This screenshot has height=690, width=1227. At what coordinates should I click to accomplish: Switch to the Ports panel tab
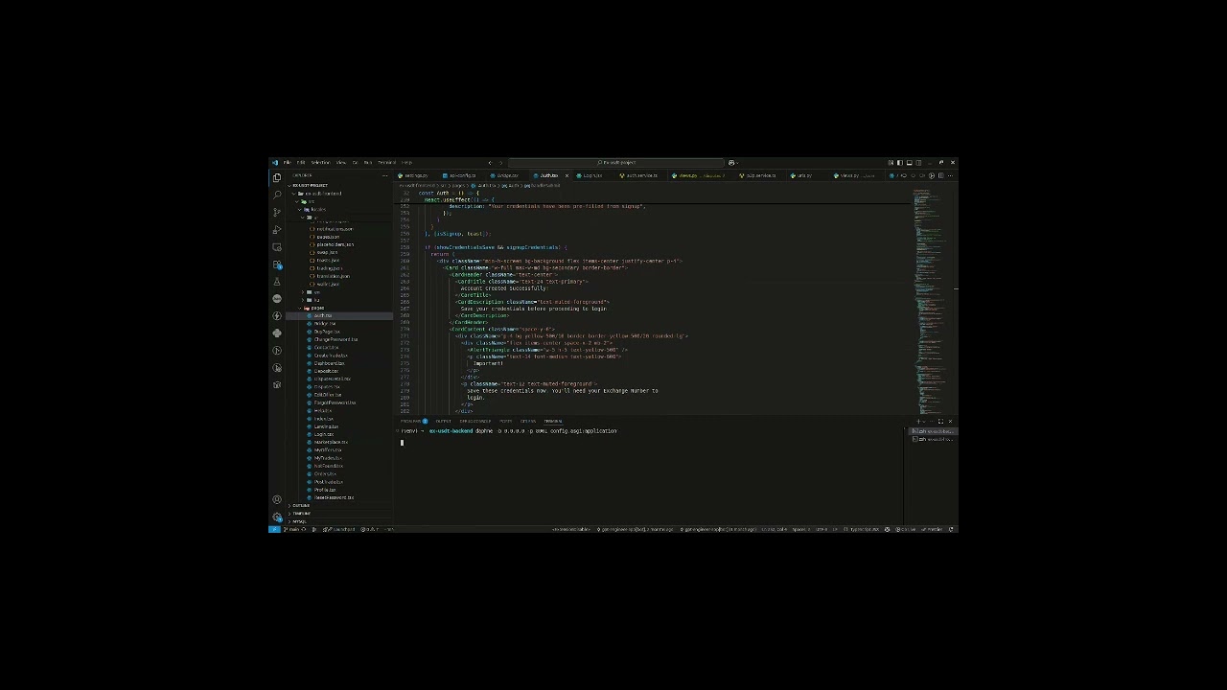[x=505, y=422]
